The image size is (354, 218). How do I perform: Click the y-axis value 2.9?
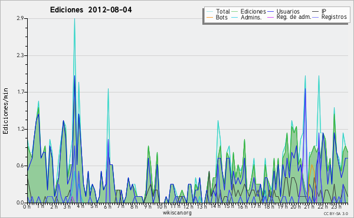20,18
